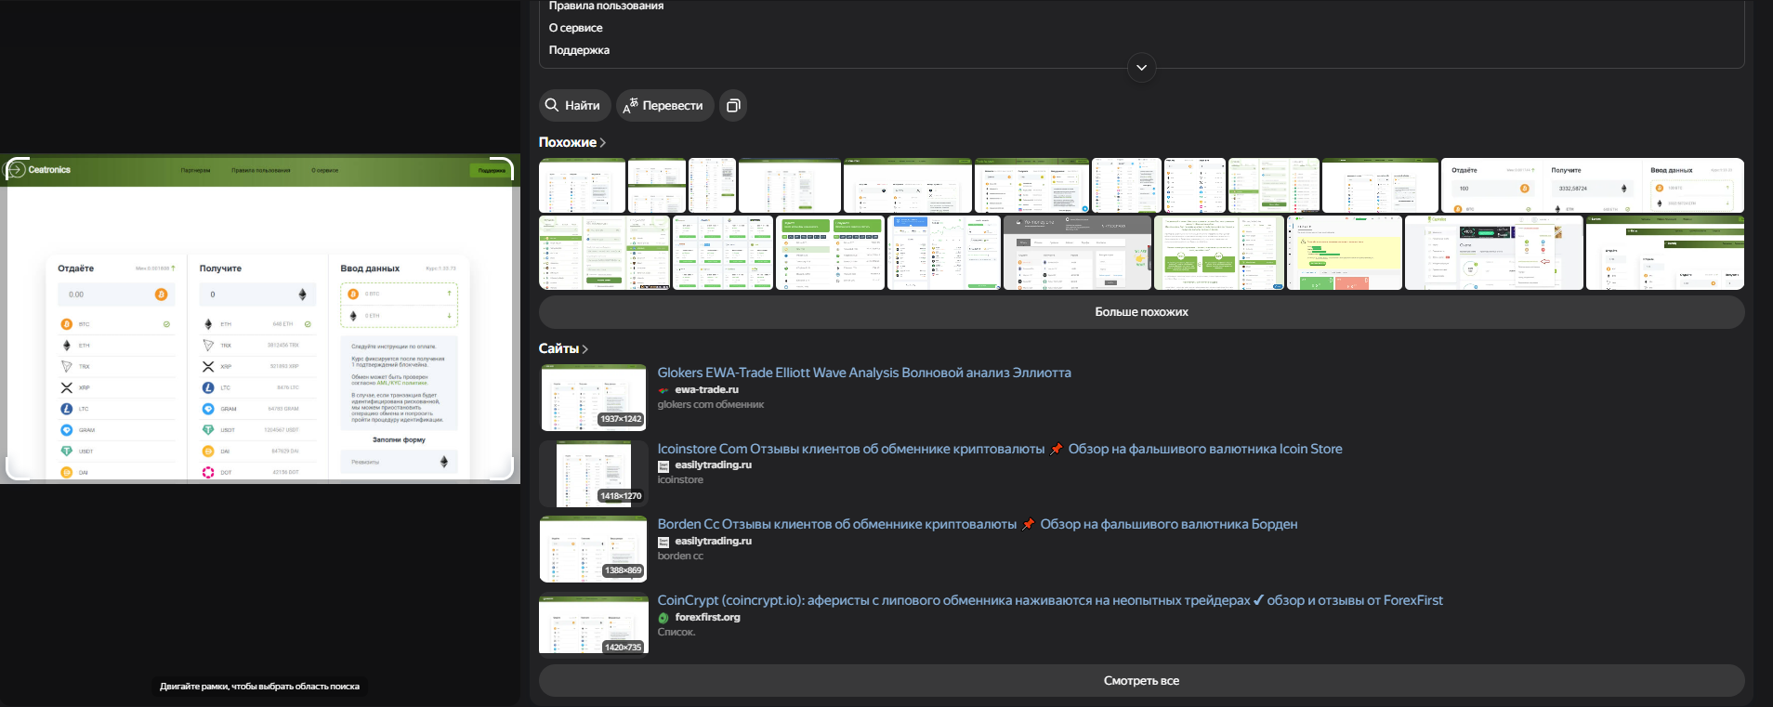Click the Ethereum icon in Получите amount field

302,295
